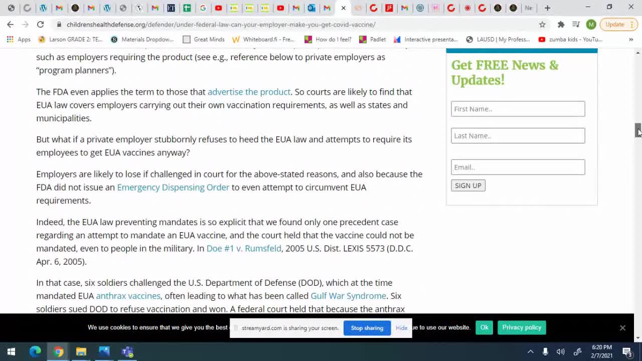Open Microsoft Teams from the taskbar

[x=127, y=351]
